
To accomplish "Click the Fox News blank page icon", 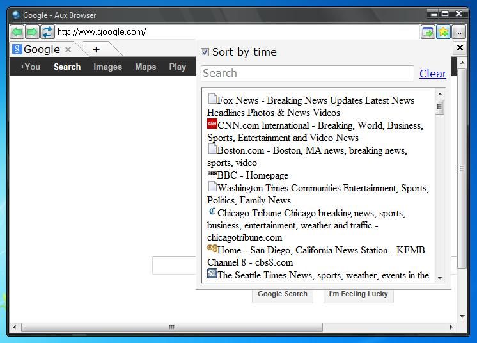I will tap(212, 99).
